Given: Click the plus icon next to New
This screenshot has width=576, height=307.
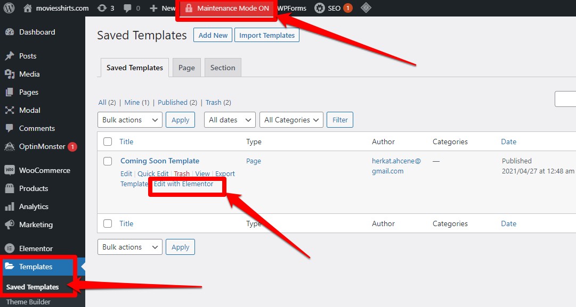Looking at the screenshot, I should coord(153,8).
